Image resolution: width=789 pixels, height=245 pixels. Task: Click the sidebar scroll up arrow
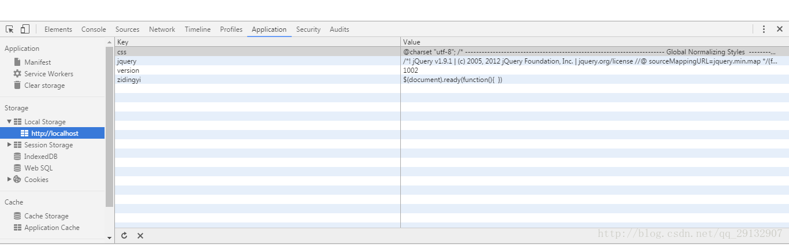coord(110,42)
